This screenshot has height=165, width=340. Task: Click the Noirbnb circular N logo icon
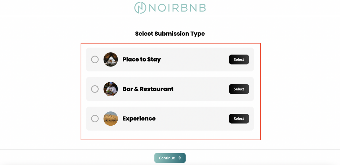140,8
